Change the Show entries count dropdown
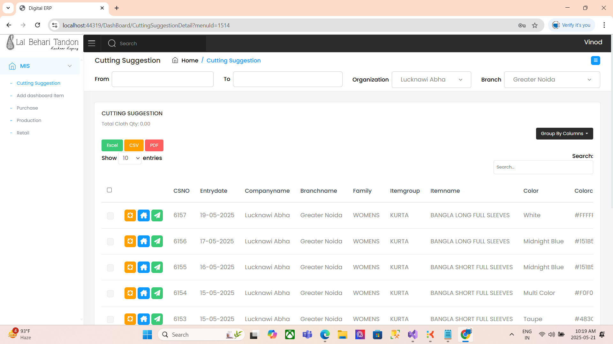This screenshot has height=344, width=613. [130, 158]
